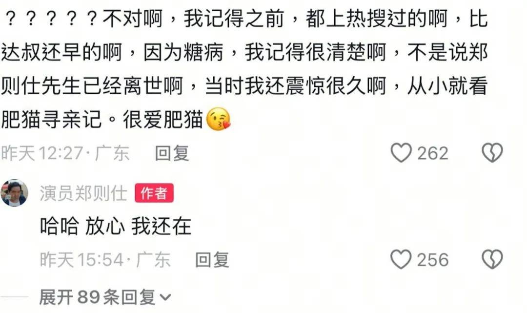Select the 256 like count
Viewport: 527px width, 313px height.
432,260
